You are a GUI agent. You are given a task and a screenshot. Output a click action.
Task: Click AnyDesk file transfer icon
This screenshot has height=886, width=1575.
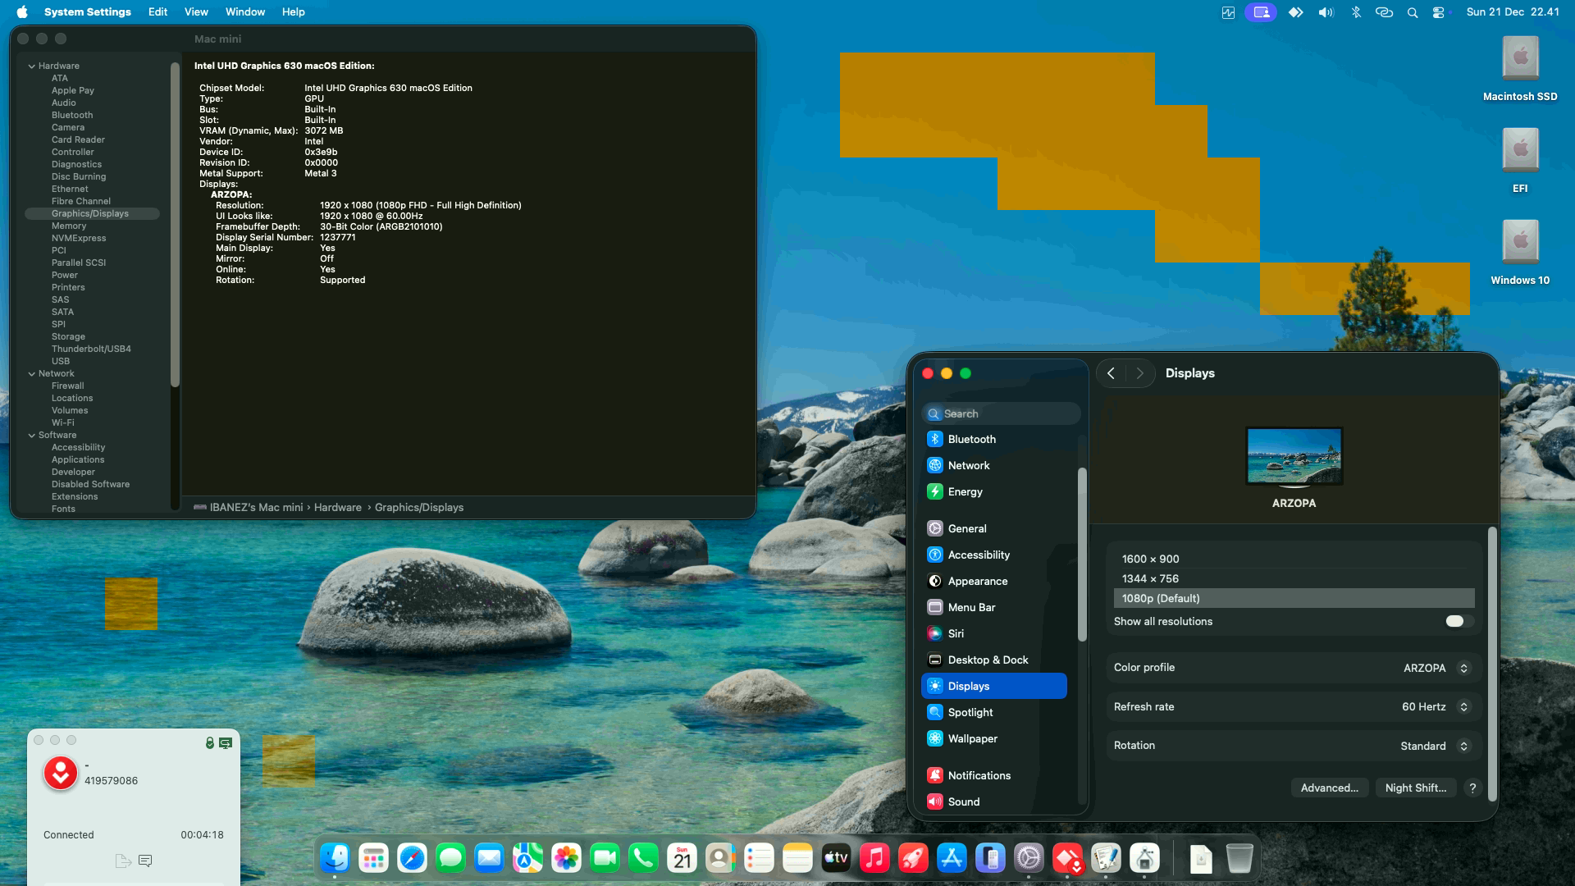[123, 861]
